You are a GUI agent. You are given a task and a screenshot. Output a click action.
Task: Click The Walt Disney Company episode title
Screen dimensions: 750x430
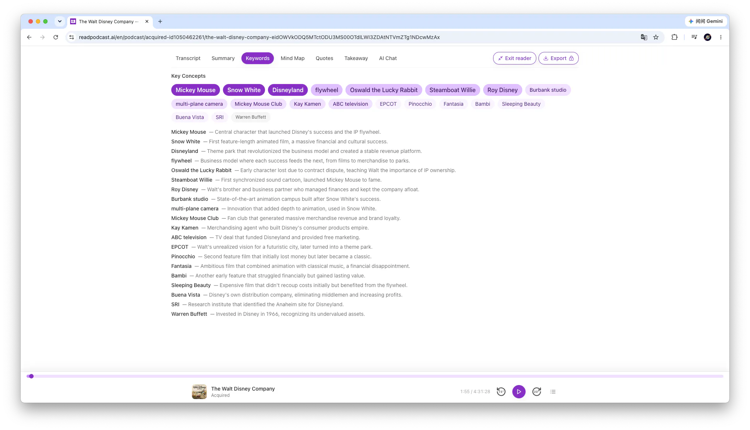[x=243, y=389]
